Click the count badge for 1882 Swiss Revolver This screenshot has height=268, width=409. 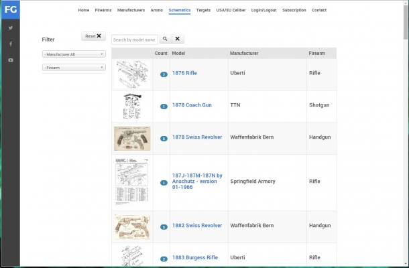pos(164,227)
